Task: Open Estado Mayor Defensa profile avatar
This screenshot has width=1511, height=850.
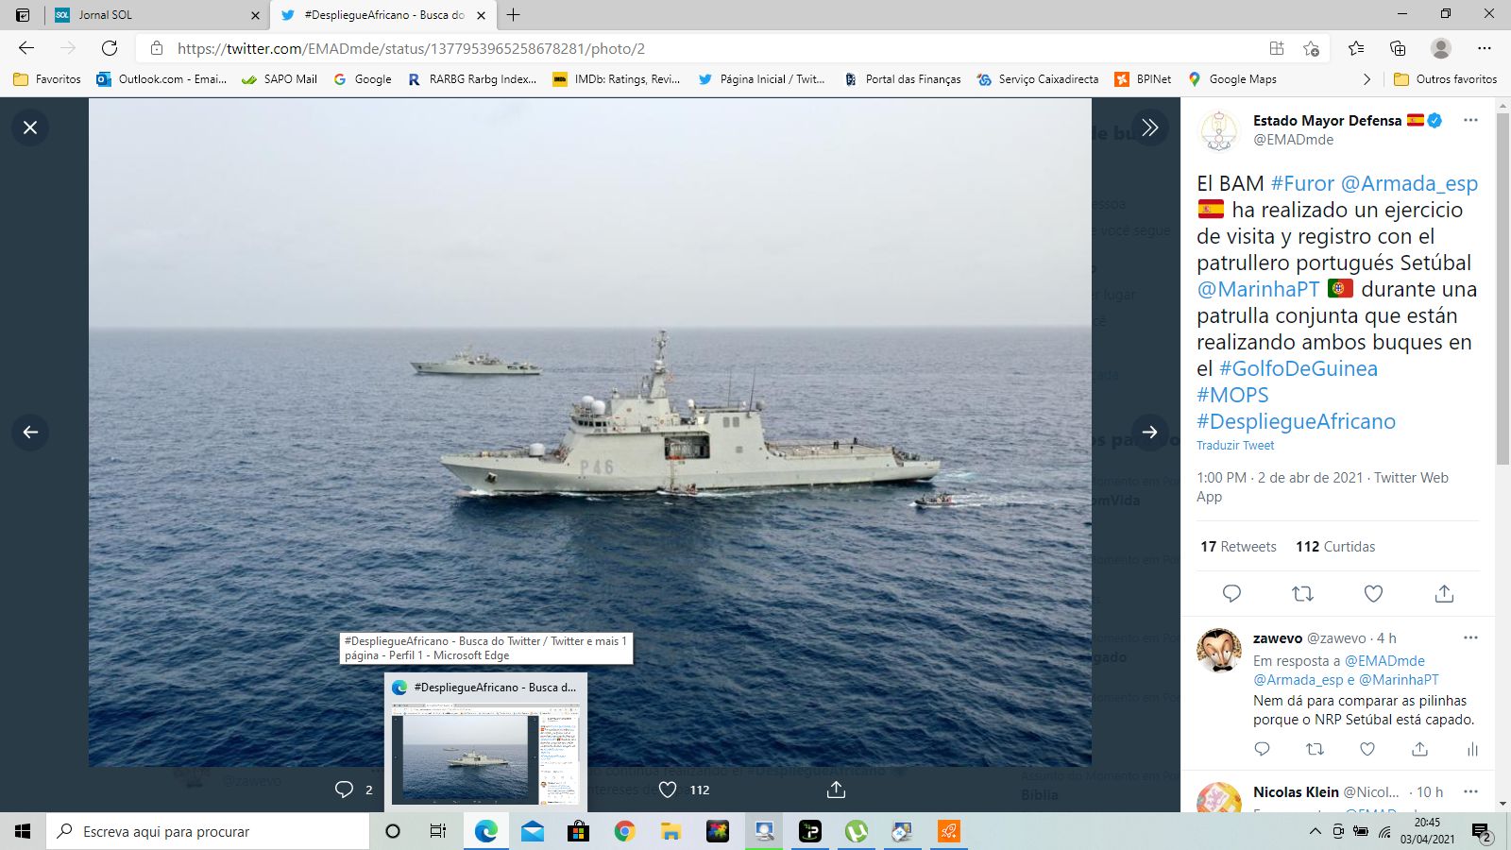Action: coord(1219,130)
